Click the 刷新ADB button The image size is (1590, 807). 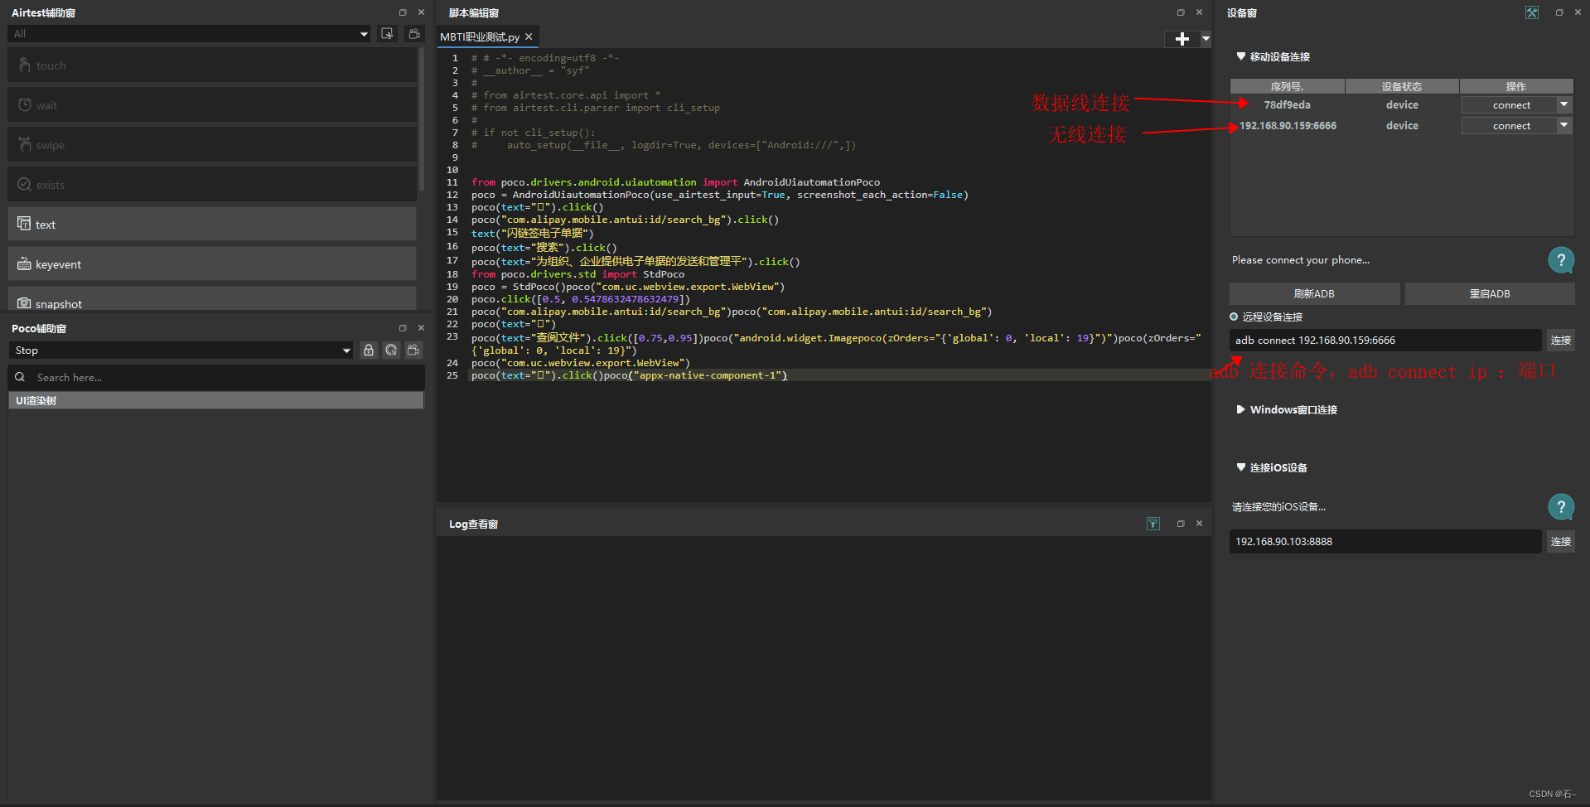[x=1314, y=294]
